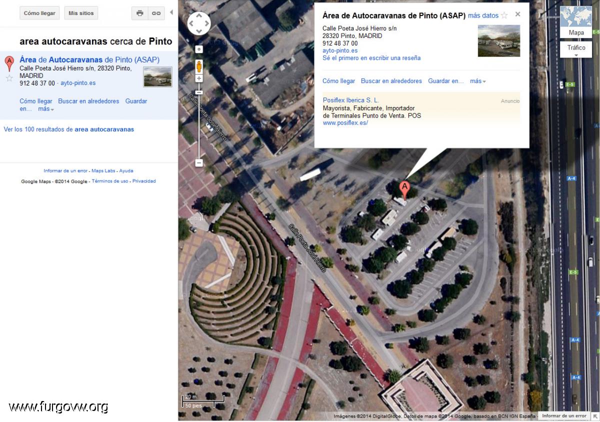Click the pan navigation compass control

coord(199,23)
